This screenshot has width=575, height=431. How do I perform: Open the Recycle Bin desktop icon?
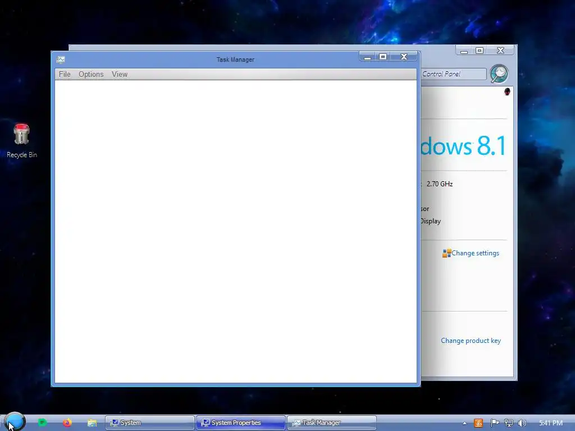pyautogui.click(x=22, y=141)
